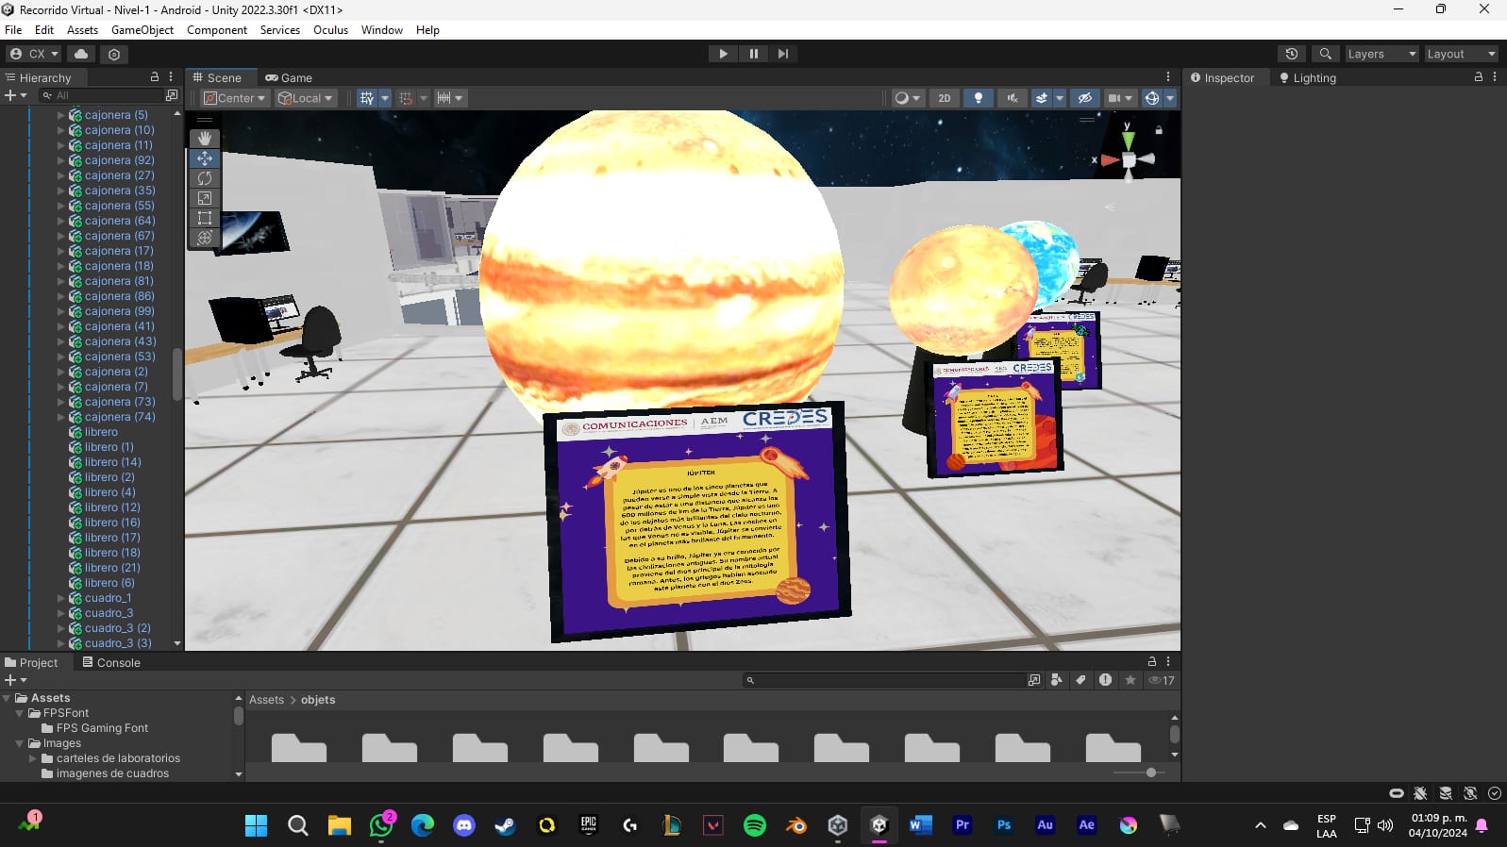The width and height of the screenshot is (1507, 847).
Task: Mute scene audio toggle
Action: tap(1012, 98)
